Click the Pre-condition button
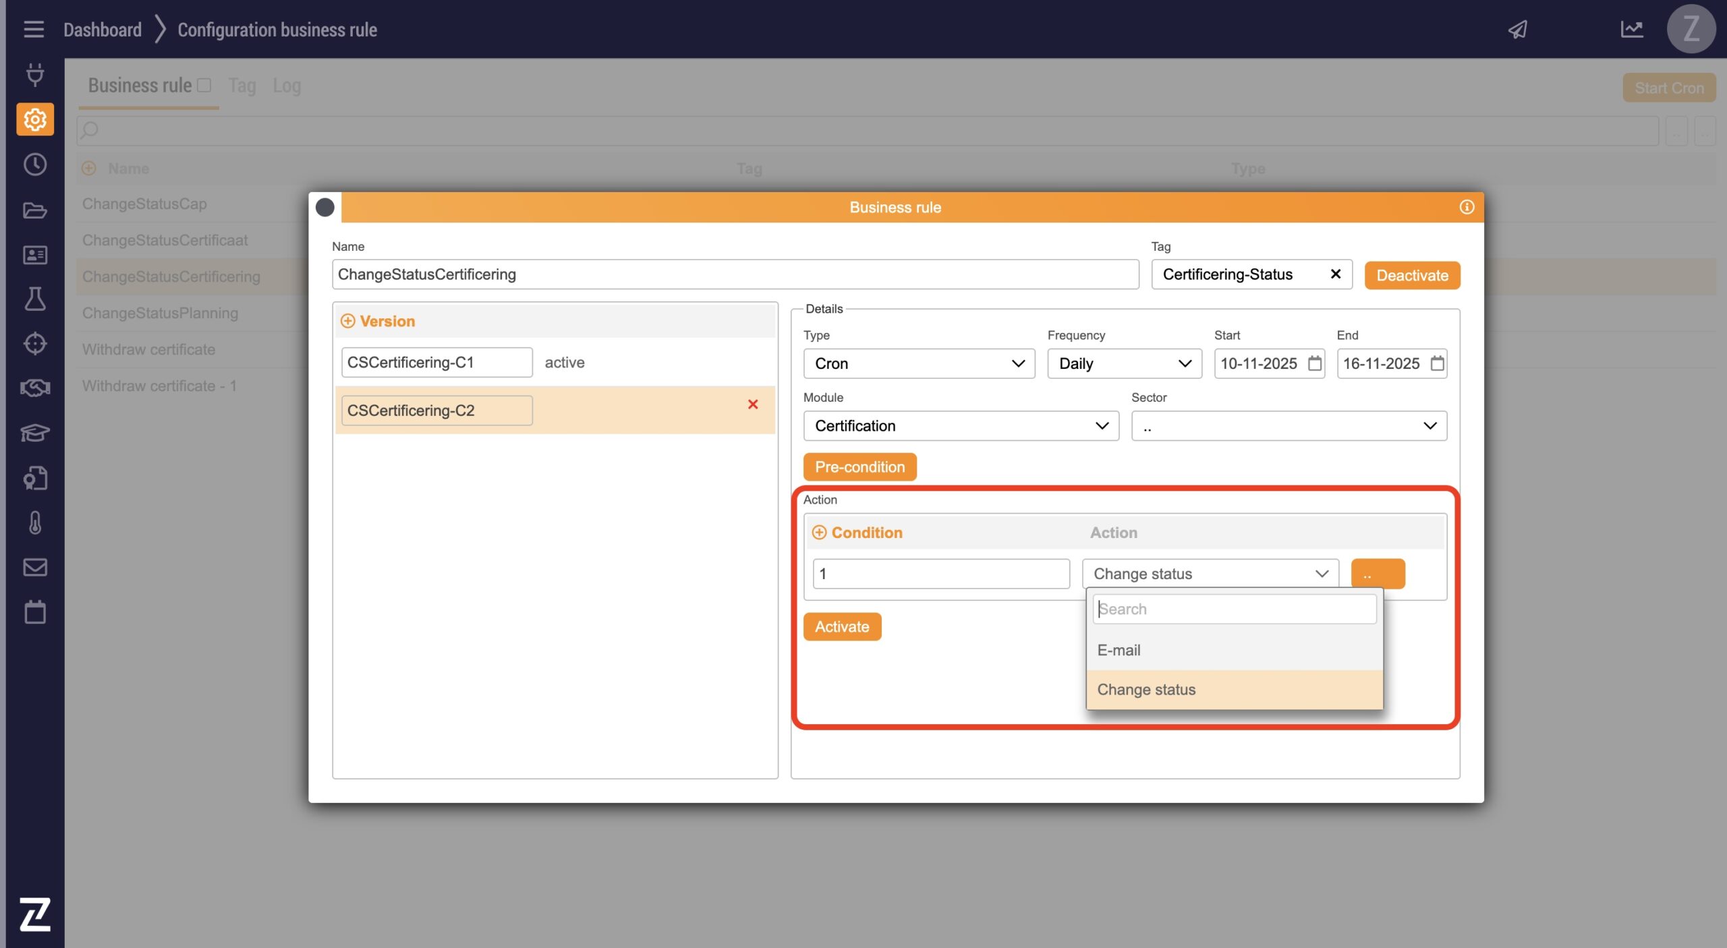1727x948 pixels. pos(859,467)
